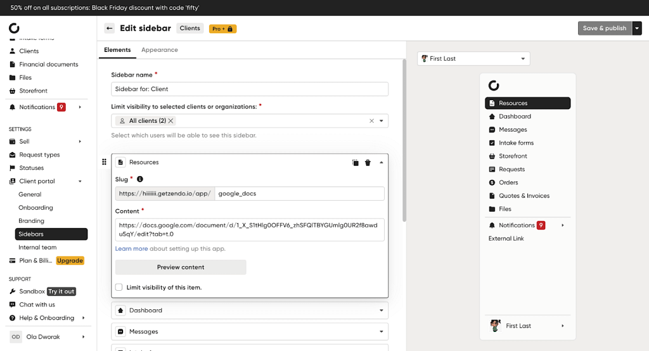Click the google_docs slug input

299,194
